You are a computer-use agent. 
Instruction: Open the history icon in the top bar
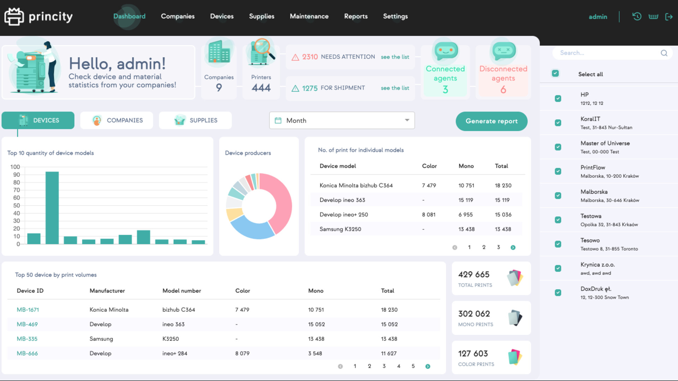(637, 16)
